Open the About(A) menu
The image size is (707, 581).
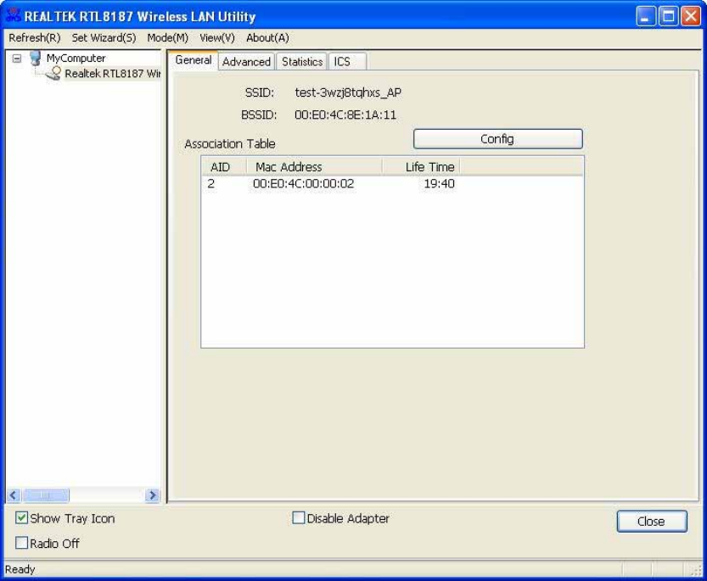click(267, 38)
